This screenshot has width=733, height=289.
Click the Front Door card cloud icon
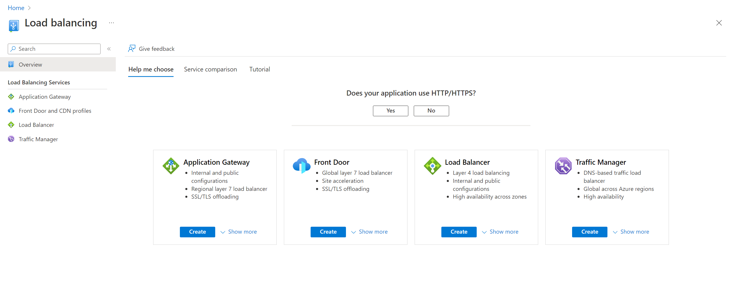tap(301, 166)
